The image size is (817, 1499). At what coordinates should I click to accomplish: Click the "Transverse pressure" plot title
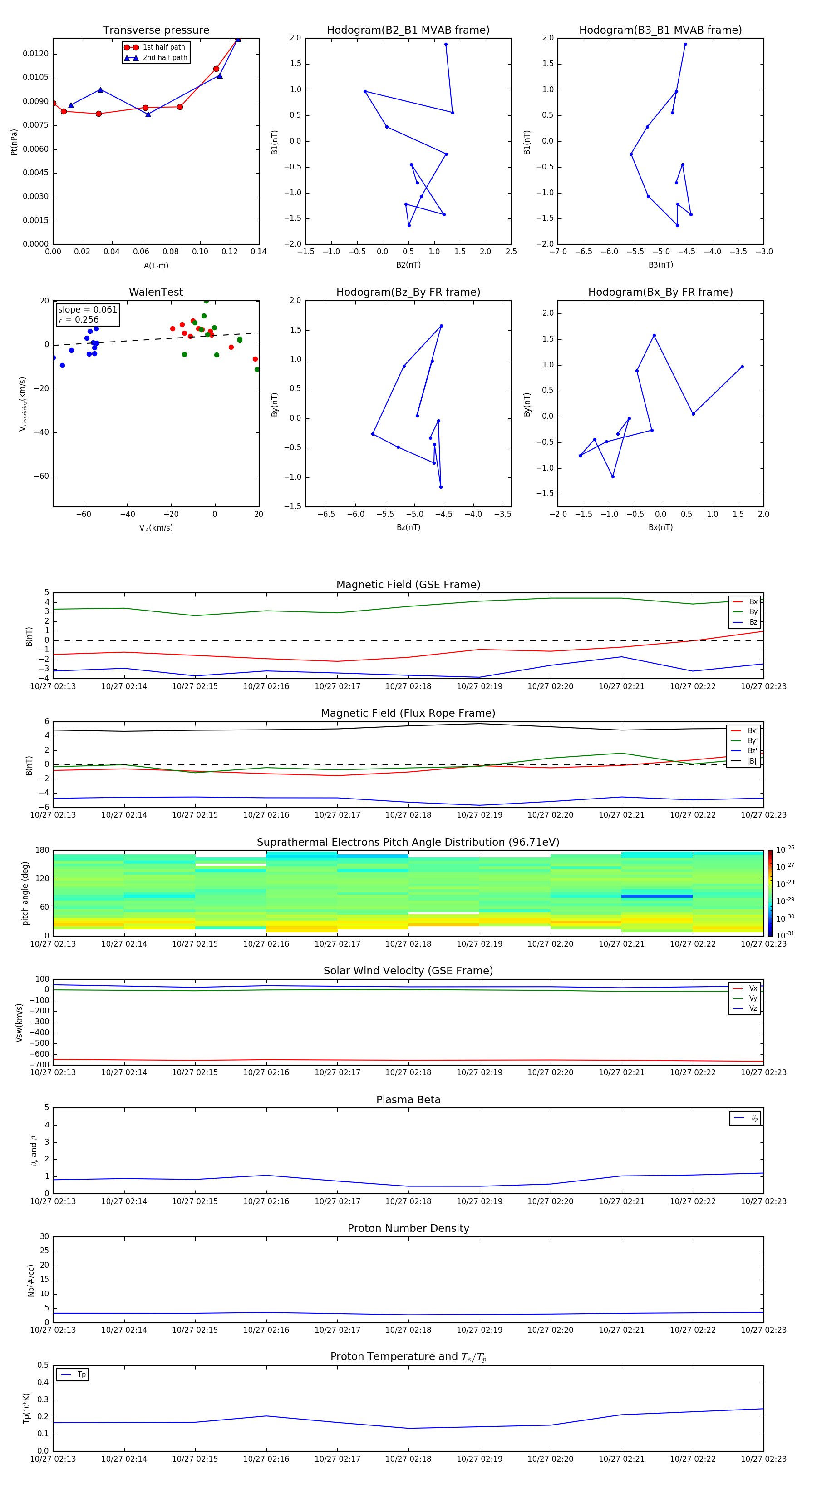coord(156,30)
